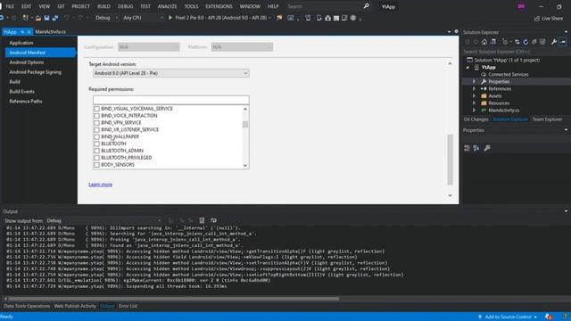Image resolution: width=571 pixels, height=321 pixels.
Task: Click the Live Share icon
Action: click(549, 18)
